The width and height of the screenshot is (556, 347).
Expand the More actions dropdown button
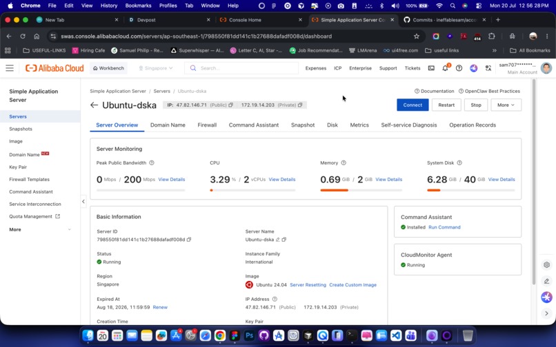(x=506, y=105)
